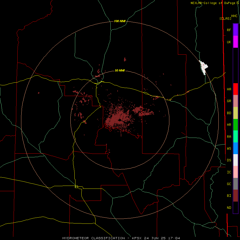This screenshot has width=240, height=240.
Task: Pick the RA light-green legend swatch
Action: click(x=235, y=137)
